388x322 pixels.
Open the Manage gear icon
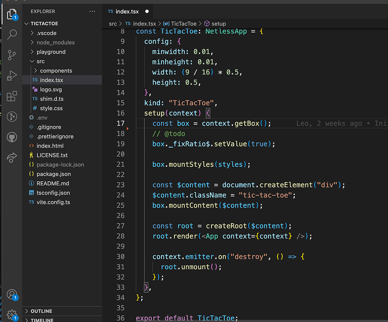[12, 315]
